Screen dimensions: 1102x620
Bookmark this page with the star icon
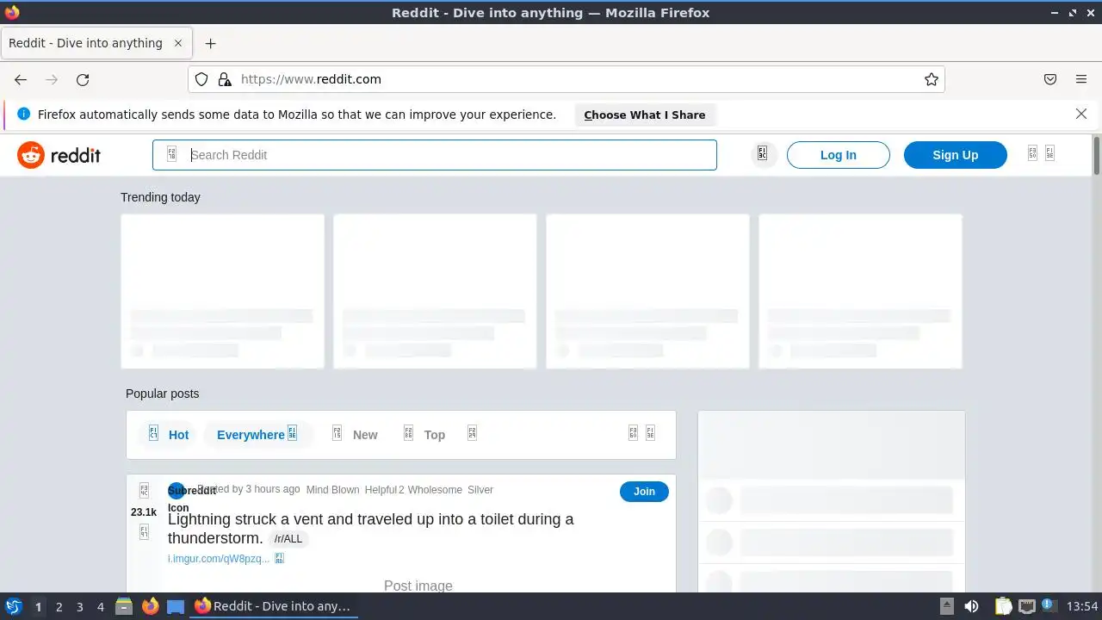point(932,79)
